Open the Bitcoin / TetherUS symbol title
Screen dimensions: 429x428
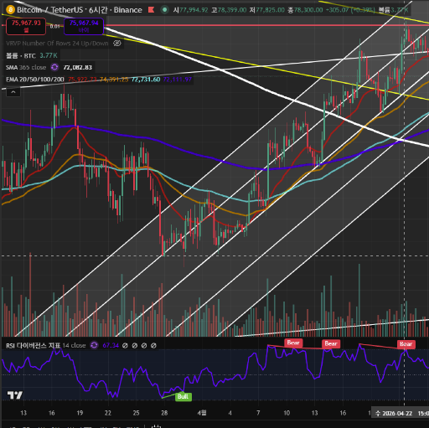point(80,10)
